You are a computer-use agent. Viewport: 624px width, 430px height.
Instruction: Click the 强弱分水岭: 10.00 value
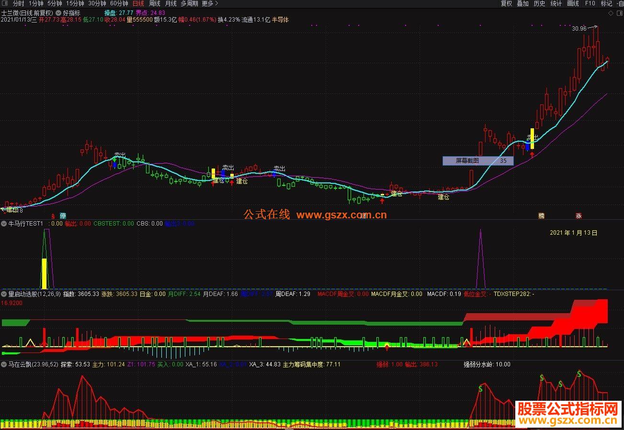pos(487,364)
